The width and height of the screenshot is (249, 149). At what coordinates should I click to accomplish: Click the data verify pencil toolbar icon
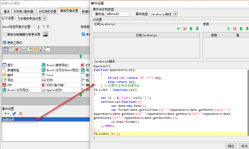11,49
